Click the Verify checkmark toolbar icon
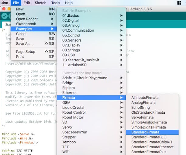 pyautogui.click(x=5, y=16)
